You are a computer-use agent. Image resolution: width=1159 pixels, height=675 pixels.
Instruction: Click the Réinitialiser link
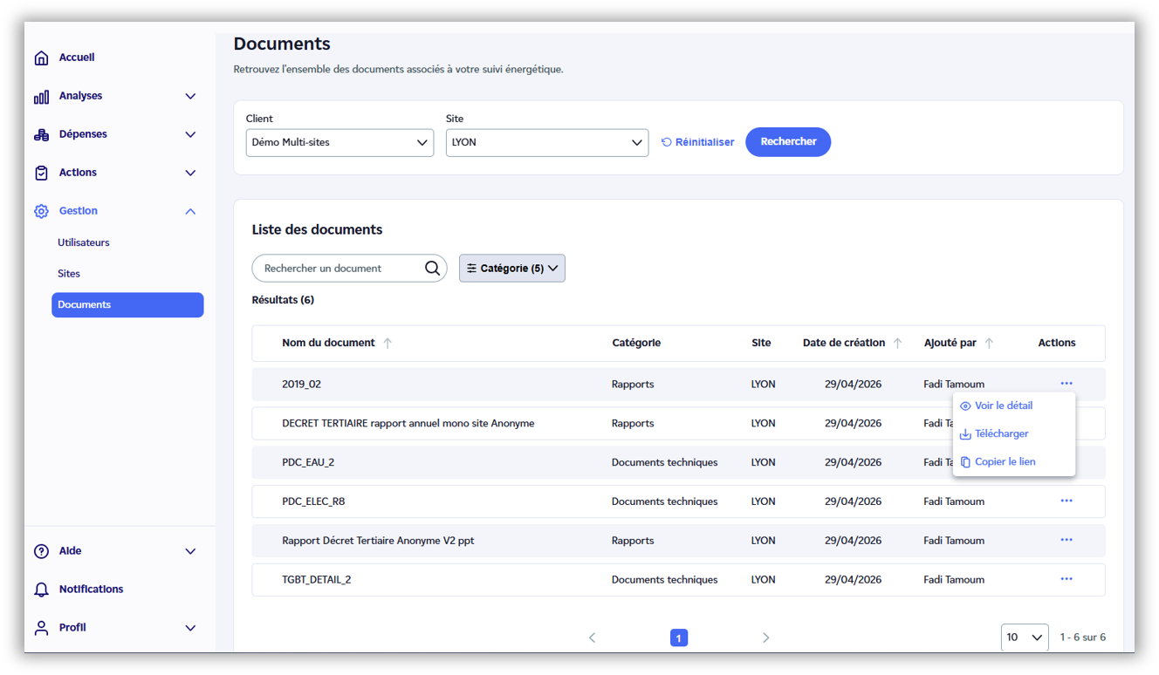click(x=697, y=142)
